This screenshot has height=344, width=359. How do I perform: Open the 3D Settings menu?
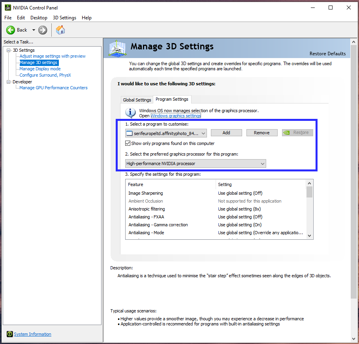pyautogui.click(x=64, y=18)
